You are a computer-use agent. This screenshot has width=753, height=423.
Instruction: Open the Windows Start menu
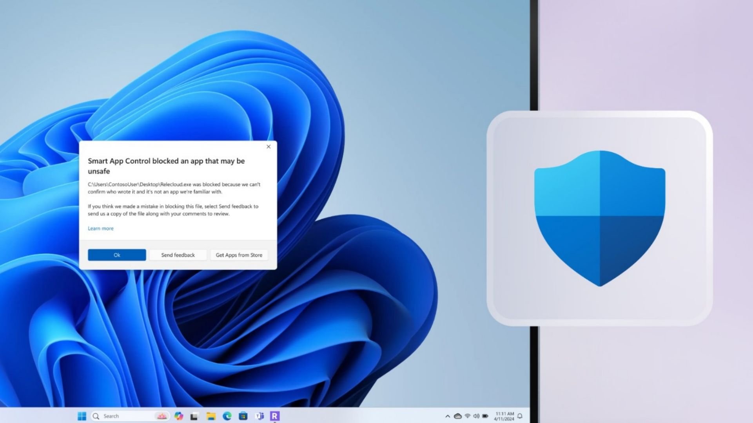tap(82, 416)
